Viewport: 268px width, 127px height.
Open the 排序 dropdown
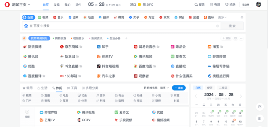pyautogui.click(x=164, y=88)
